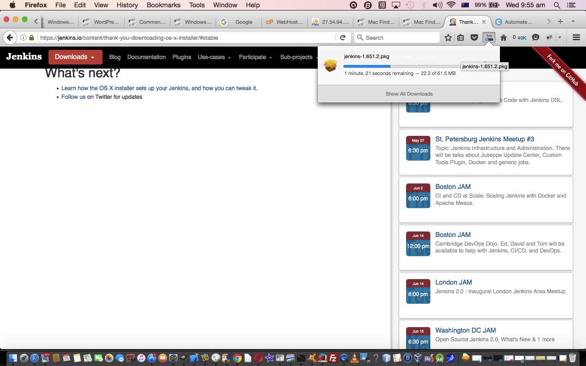This screenshot has width=586, height=366.
Task: Open iTunes from the Dock
Action: [x=141, y=358]
